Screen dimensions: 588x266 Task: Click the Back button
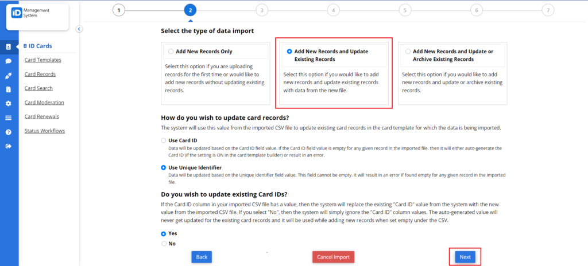pyautogui.click(x=202, y=257)
